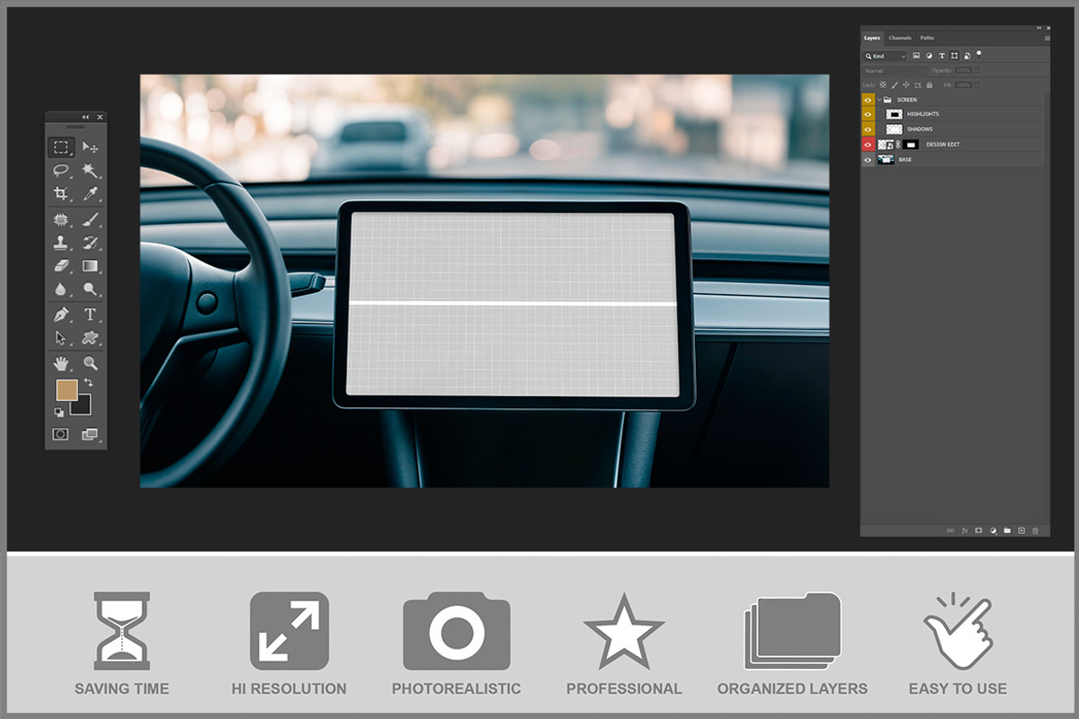
Task: Select the Horizontal Type tool
Action: (90, 315)
